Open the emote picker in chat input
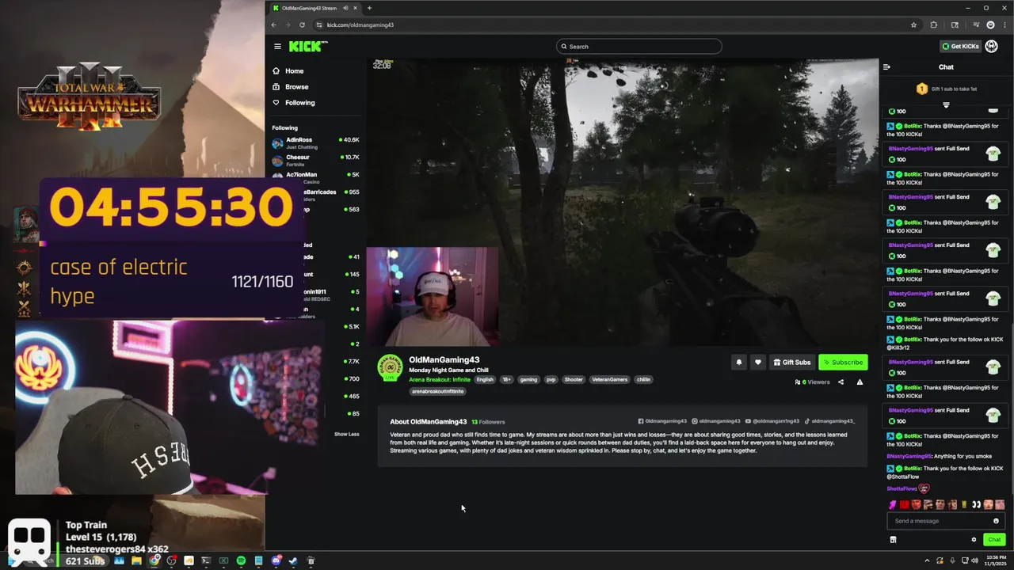Viewport: 1014px width, 570px height. pos(996,521)
